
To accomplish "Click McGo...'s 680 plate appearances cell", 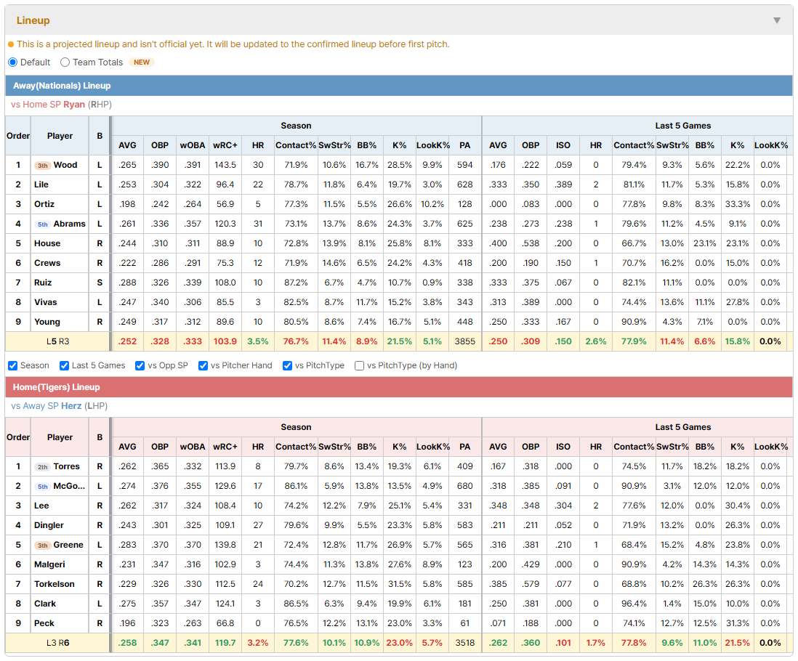I will 464,486.
